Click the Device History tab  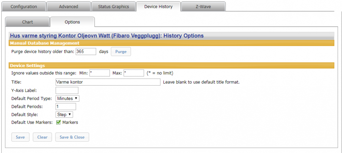158,7
